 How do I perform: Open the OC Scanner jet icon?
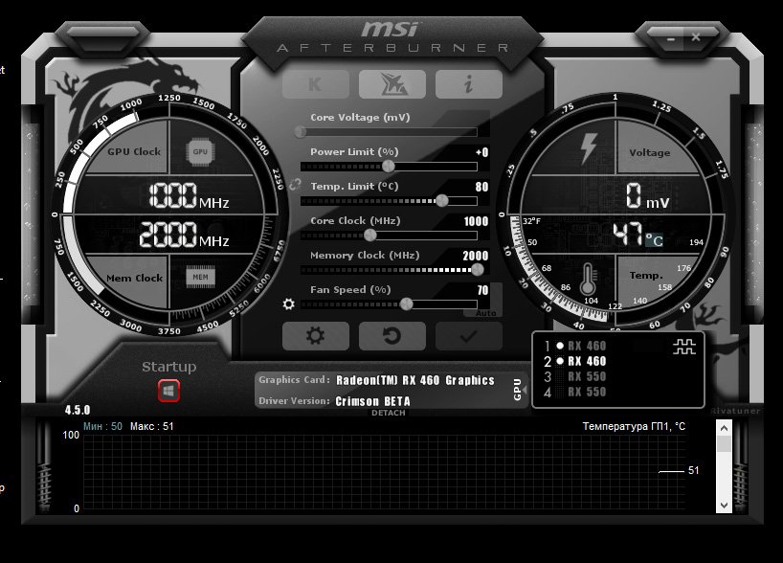coord(392,84)
